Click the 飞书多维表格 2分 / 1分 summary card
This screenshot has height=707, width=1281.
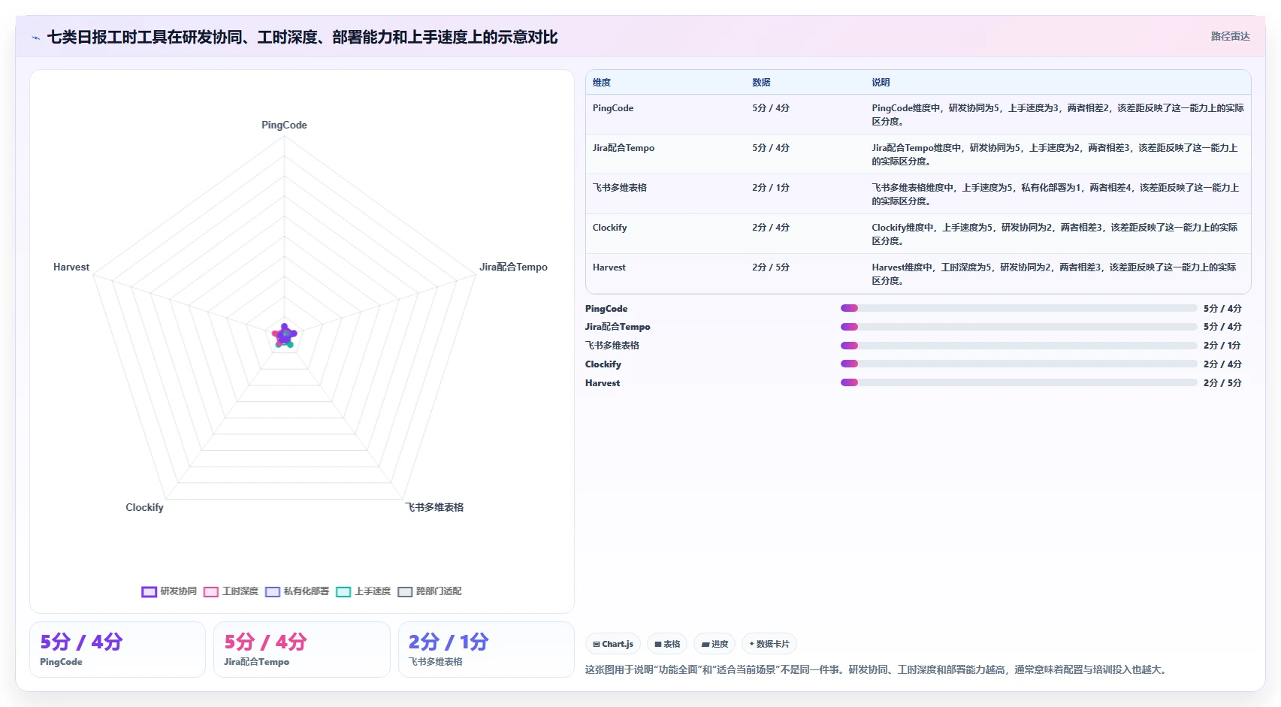coord(486,649)
